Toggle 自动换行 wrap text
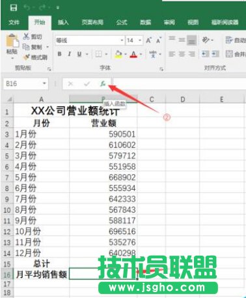The image size is (246, 298). coord(236,40)
